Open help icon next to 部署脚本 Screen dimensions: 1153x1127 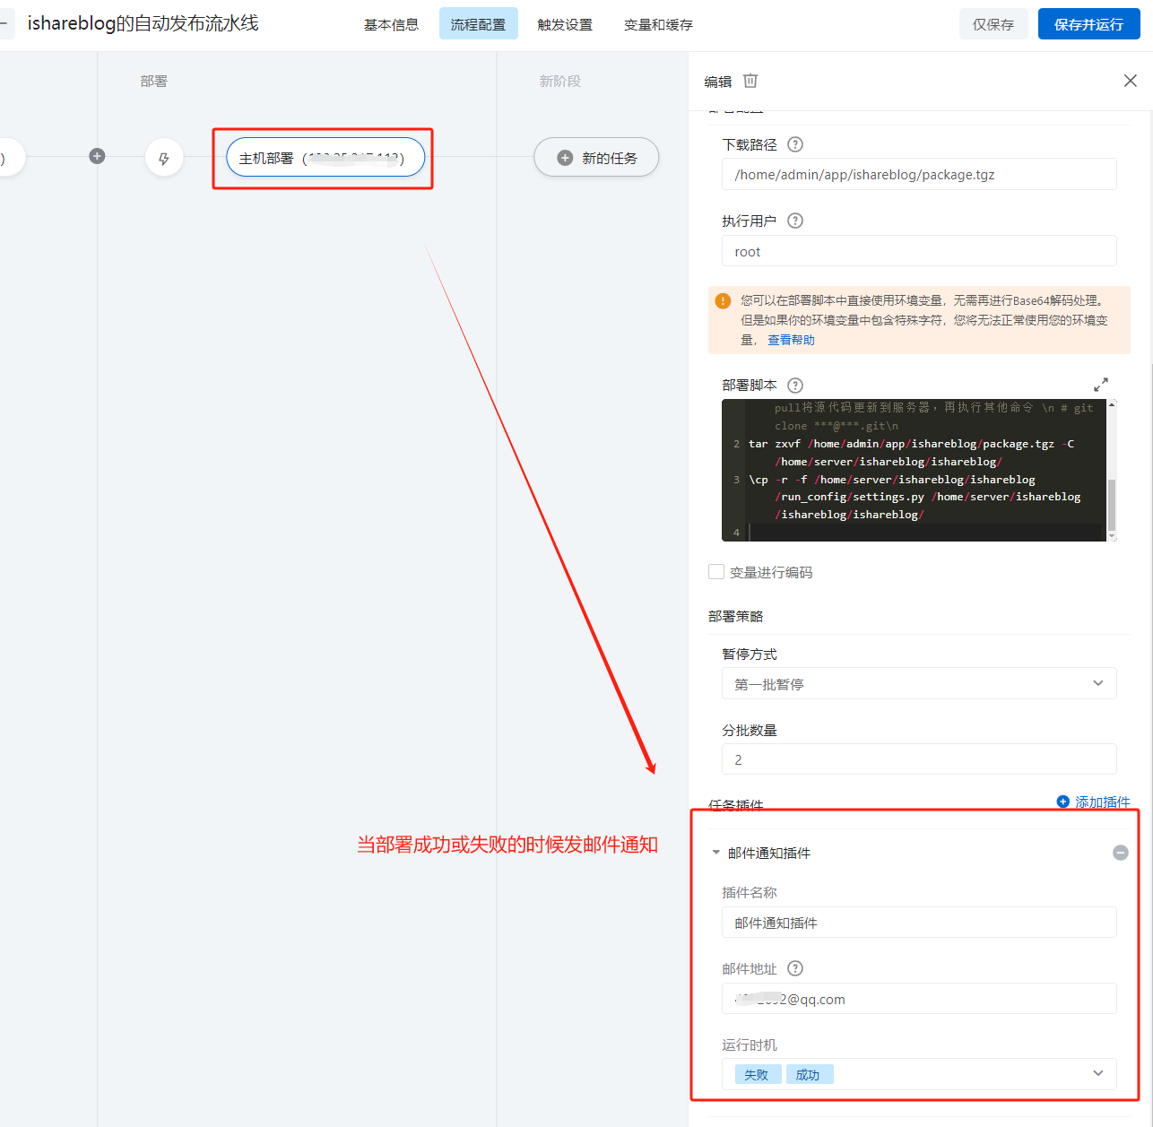795,386
